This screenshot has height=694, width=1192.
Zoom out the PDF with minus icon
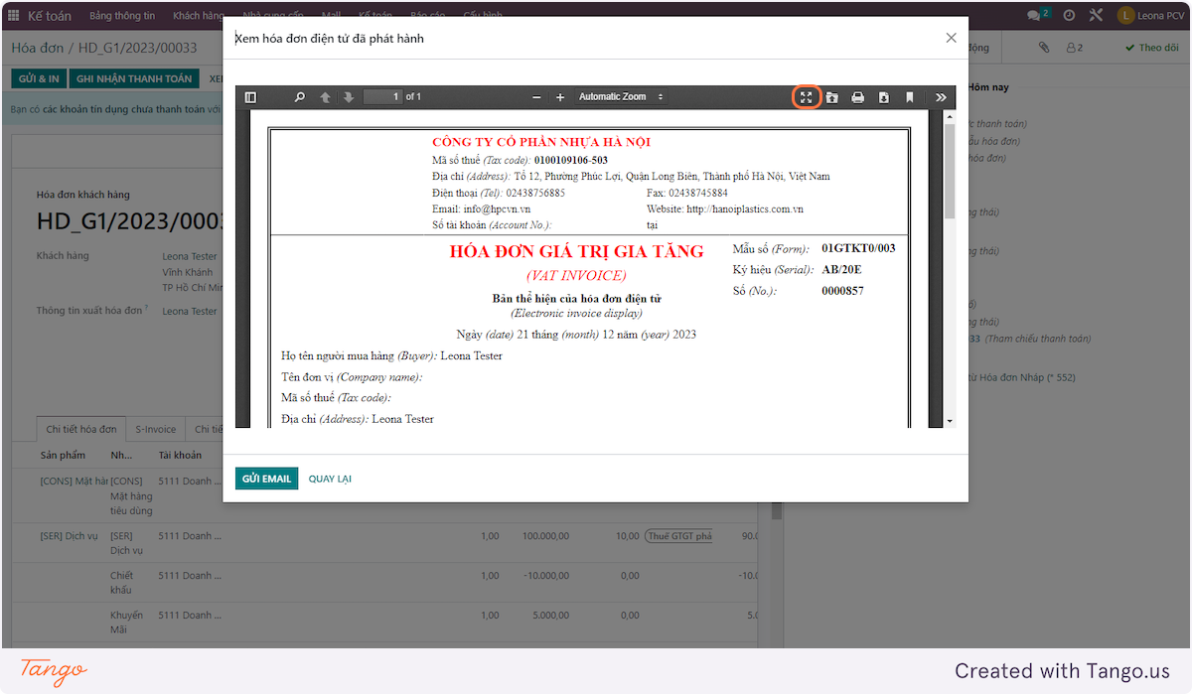[x=536, y=97]
